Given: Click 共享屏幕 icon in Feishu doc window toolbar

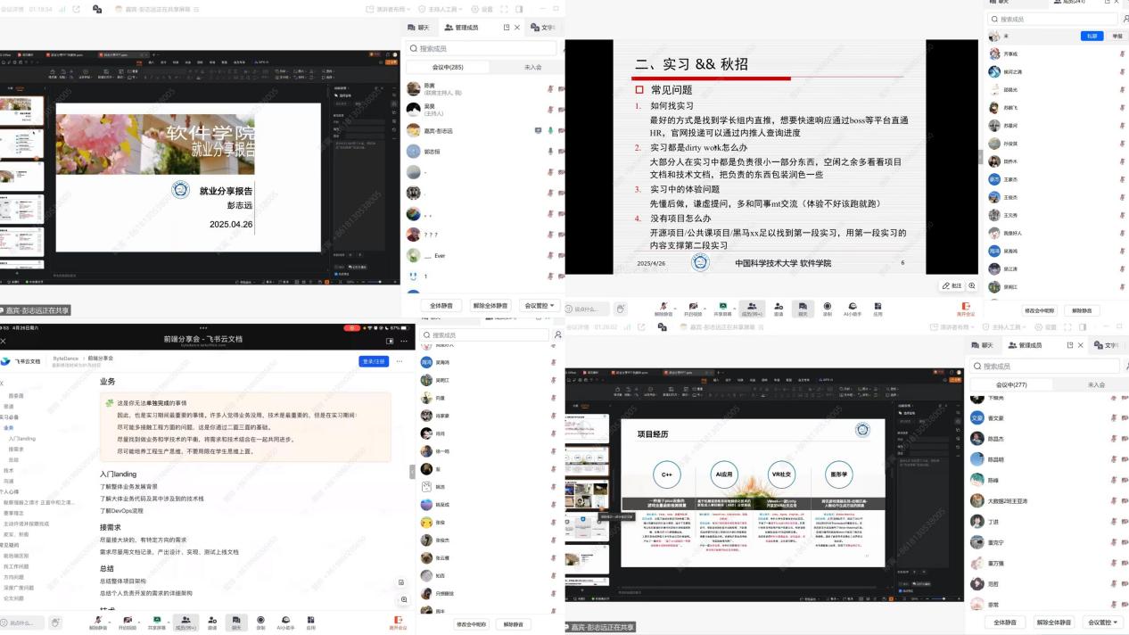Looking at the screenshot, I should pyautogui.click(x=156, y=622).
